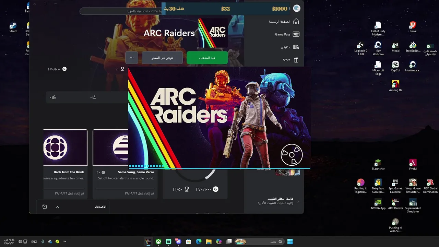Screen dimensions: 439x247
Task: Open Microsoft Store from the taskbar
Action: [188, 242]
